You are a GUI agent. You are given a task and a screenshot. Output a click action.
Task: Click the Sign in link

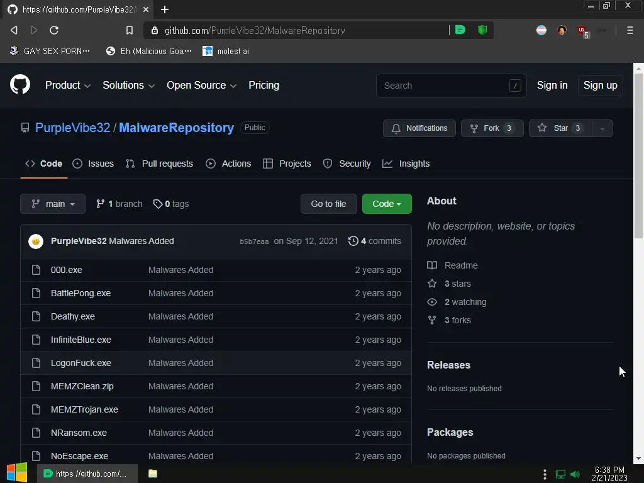pyautogui.click(x=552, y=85)
